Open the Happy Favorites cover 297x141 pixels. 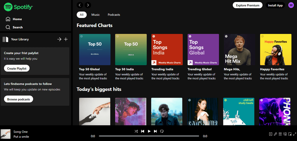pos(276,50)
